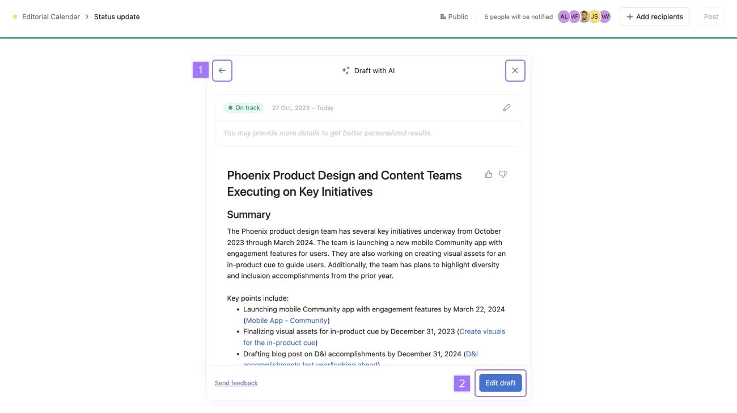The height and width of the screenshot is (413, 737).
Task: Give thumbs up to the AI draft
Action: pos(489,174)
